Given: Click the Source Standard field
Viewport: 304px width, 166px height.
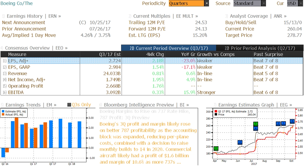Looking at the screenshot, I should click(x=247, y=3).
